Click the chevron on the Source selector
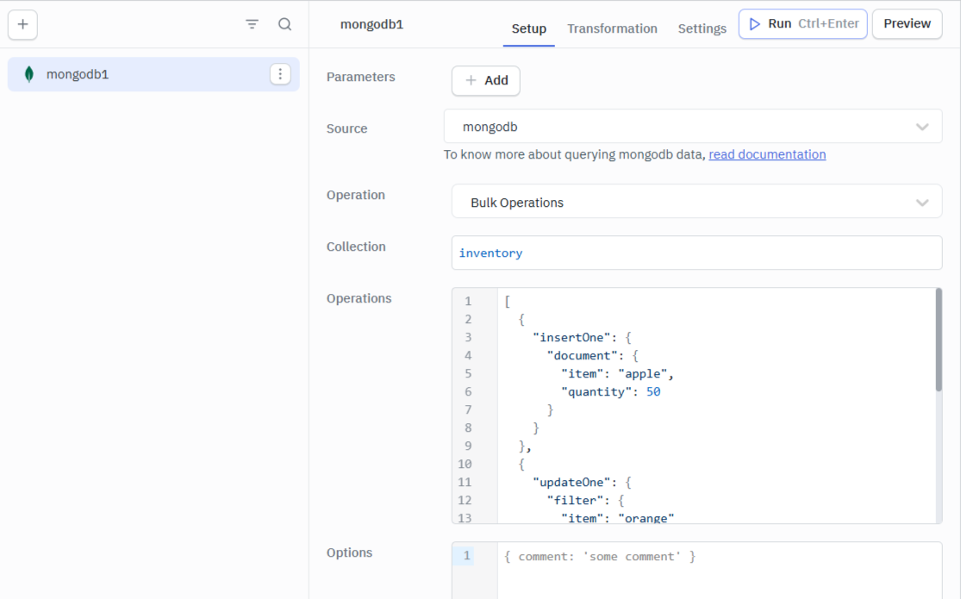Screen dimensions: 961x599 (923, 126)
